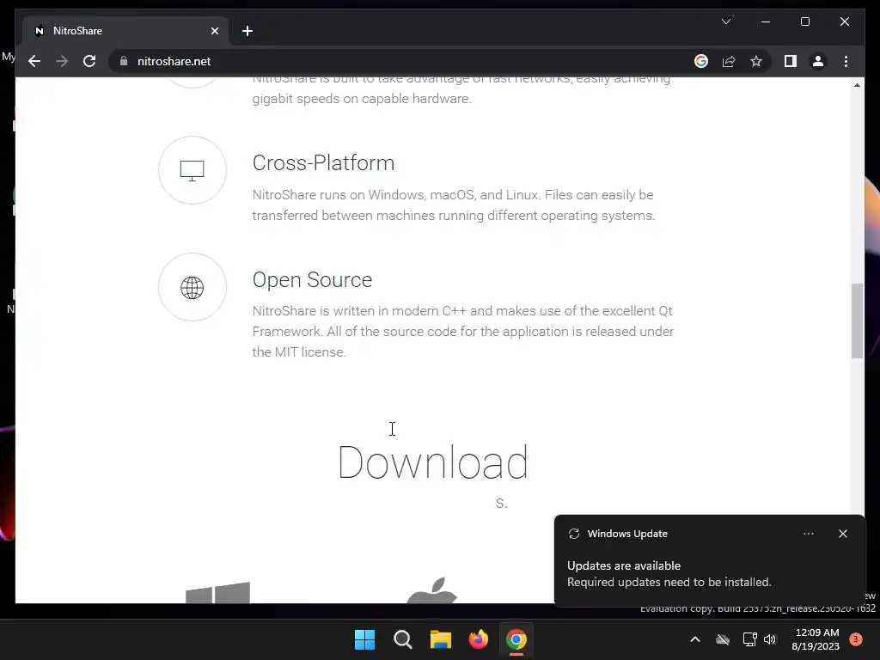Dismiss the Windows Update notification
Viewport: 880px width, 660px height.
tap(843, 534)
